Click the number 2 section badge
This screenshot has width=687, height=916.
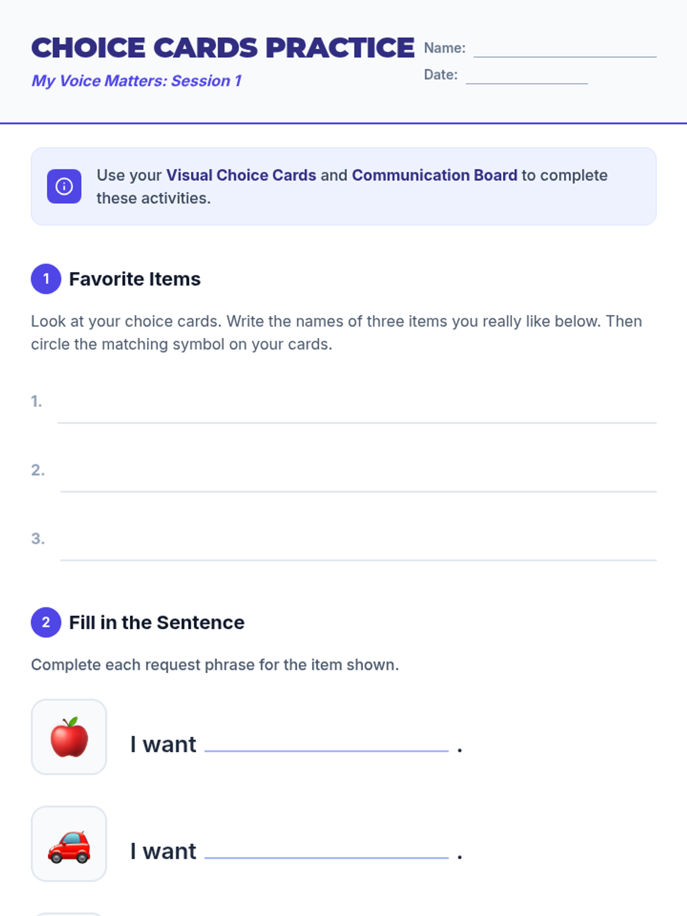tap(46, 622)
